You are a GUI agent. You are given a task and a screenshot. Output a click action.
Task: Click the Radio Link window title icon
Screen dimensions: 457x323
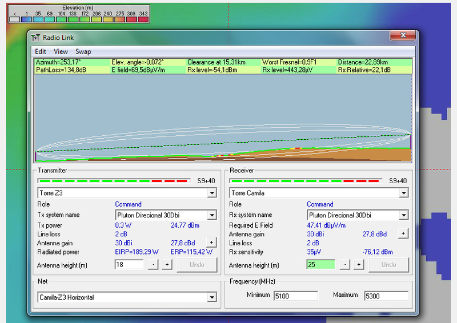[x=36, y=38]
